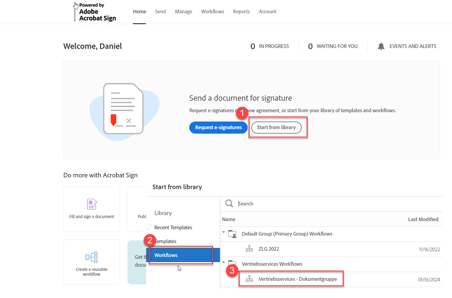Image resolution: width=452 pixels, height=298 pixels.
Task: Select Templates in library sidebar
Action: tap(165, 241)
